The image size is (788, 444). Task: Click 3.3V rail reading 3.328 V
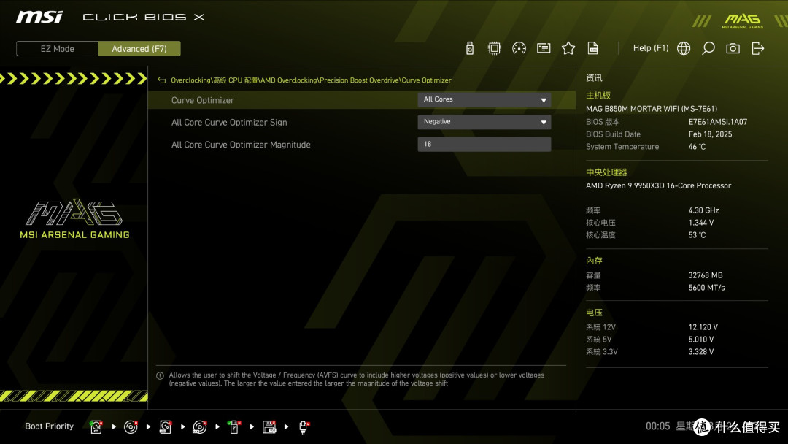pos(701,352)
